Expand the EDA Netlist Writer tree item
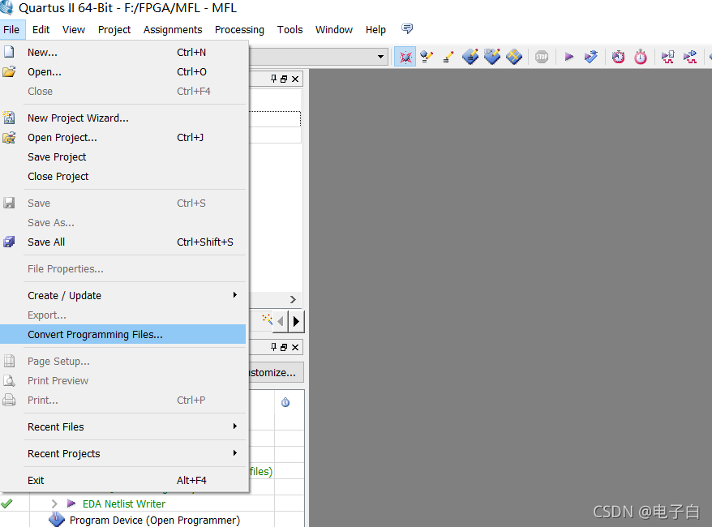This screenshot has width=712, height=527. [x=54, y=503]
